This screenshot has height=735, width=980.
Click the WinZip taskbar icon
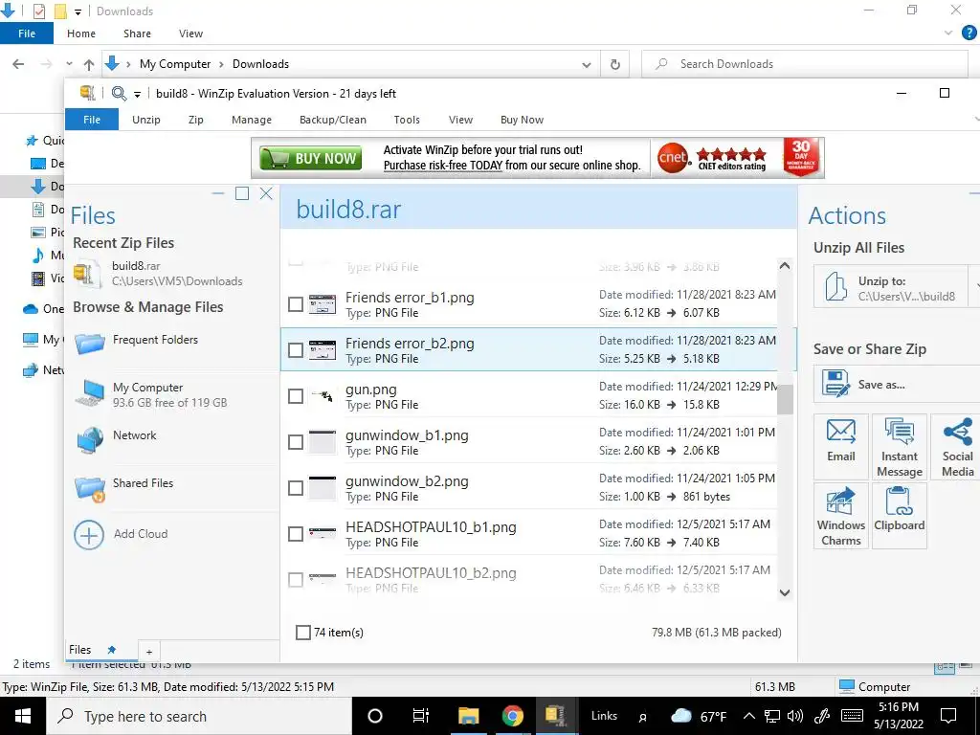(554, 716)
